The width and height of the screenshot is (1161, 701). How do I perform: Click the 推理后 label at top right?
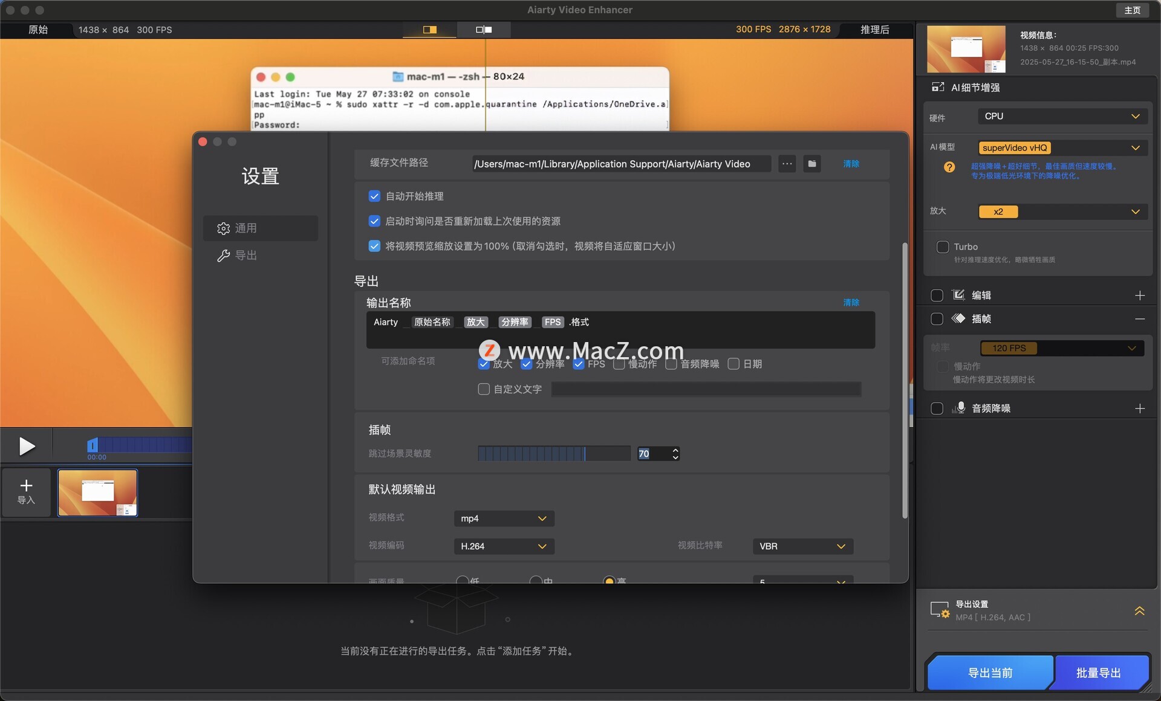coord(874,29)
